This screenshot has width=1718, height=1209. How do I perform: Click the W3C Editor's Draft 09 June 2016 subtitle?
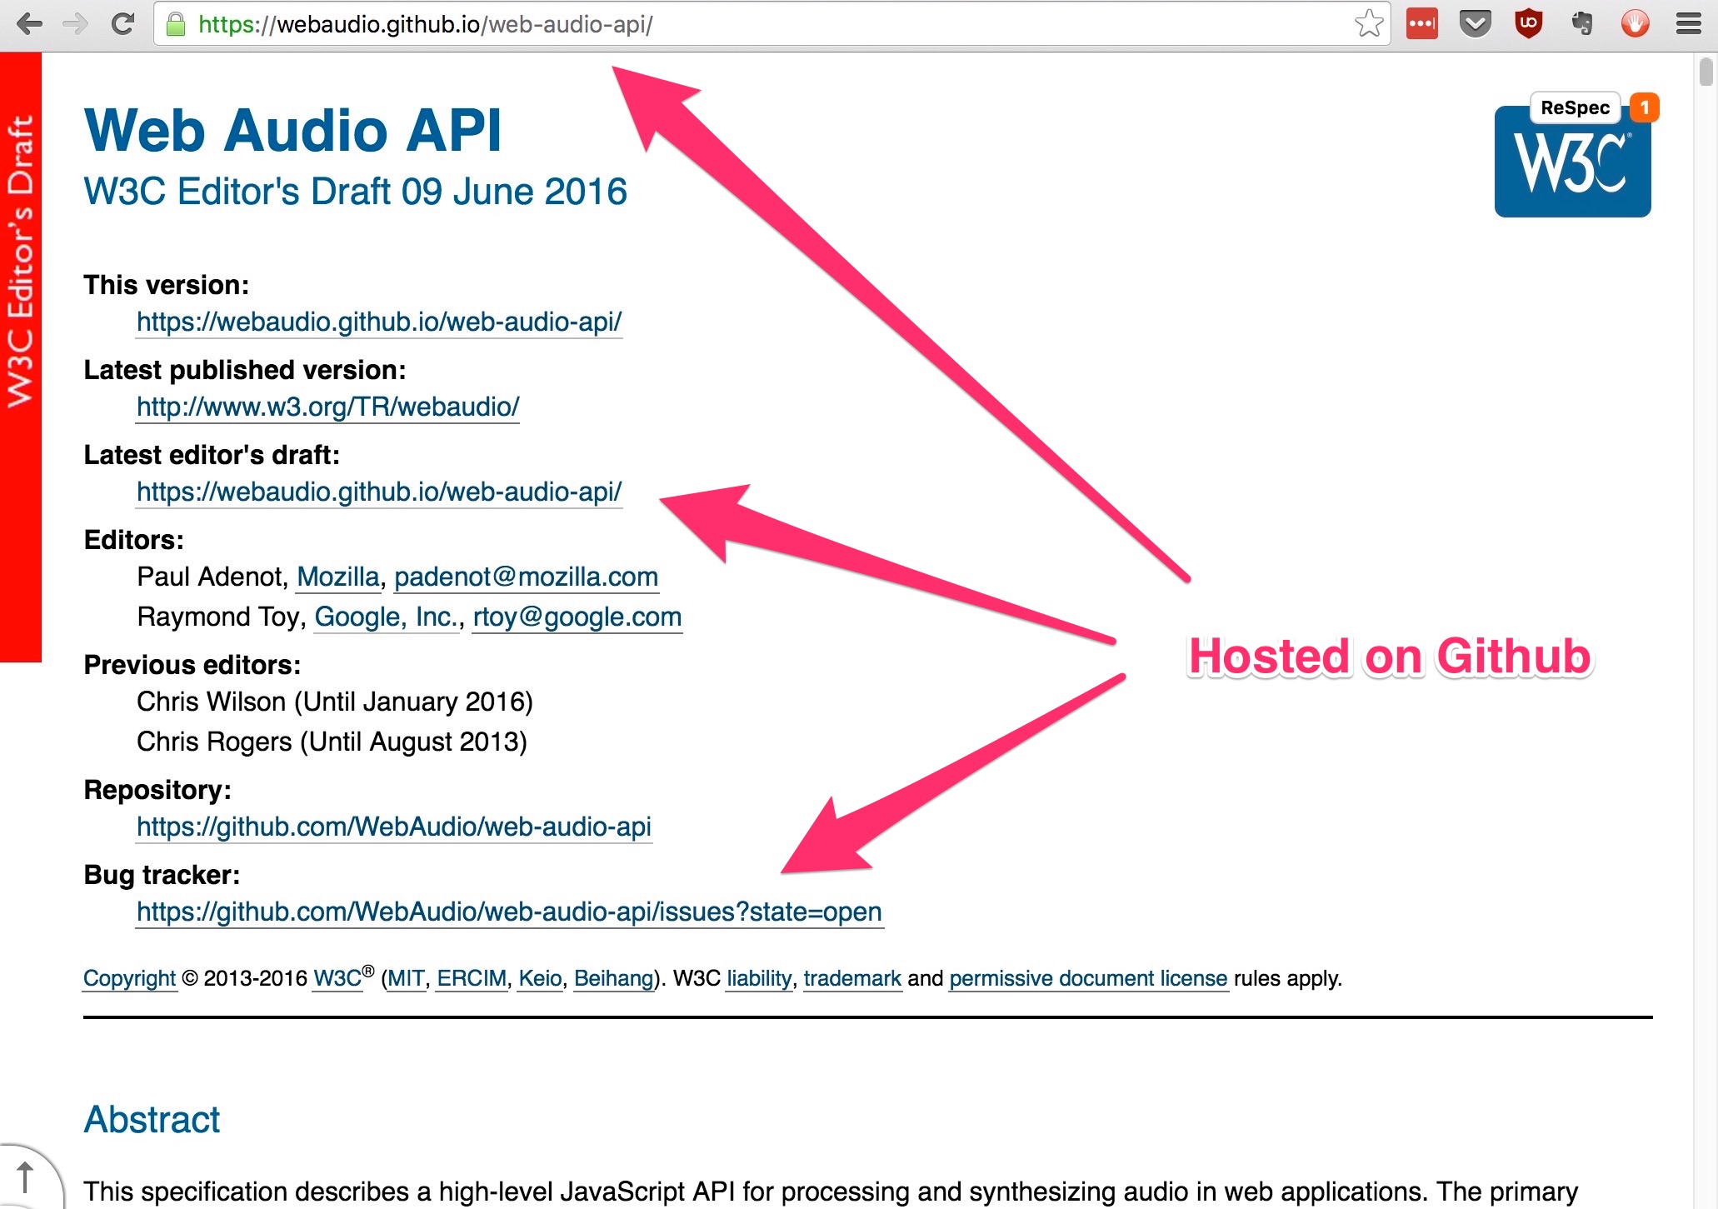coord(355,192)
